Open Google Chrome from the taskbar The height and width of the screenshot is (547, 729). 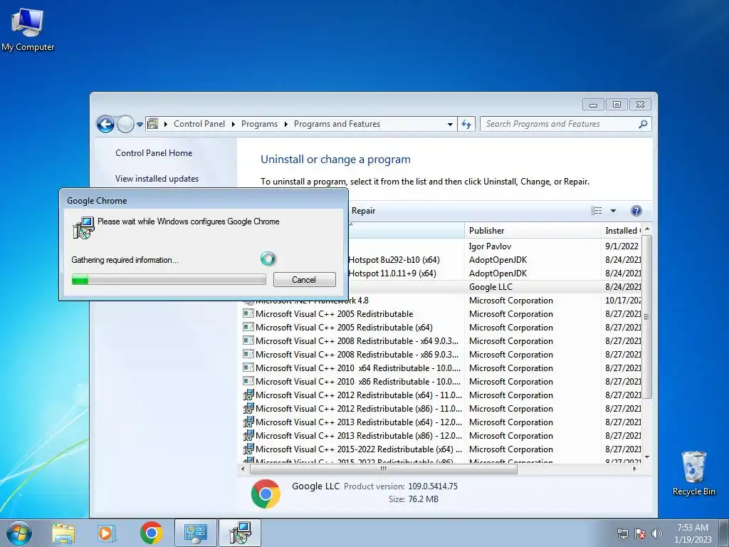point(151,533)
